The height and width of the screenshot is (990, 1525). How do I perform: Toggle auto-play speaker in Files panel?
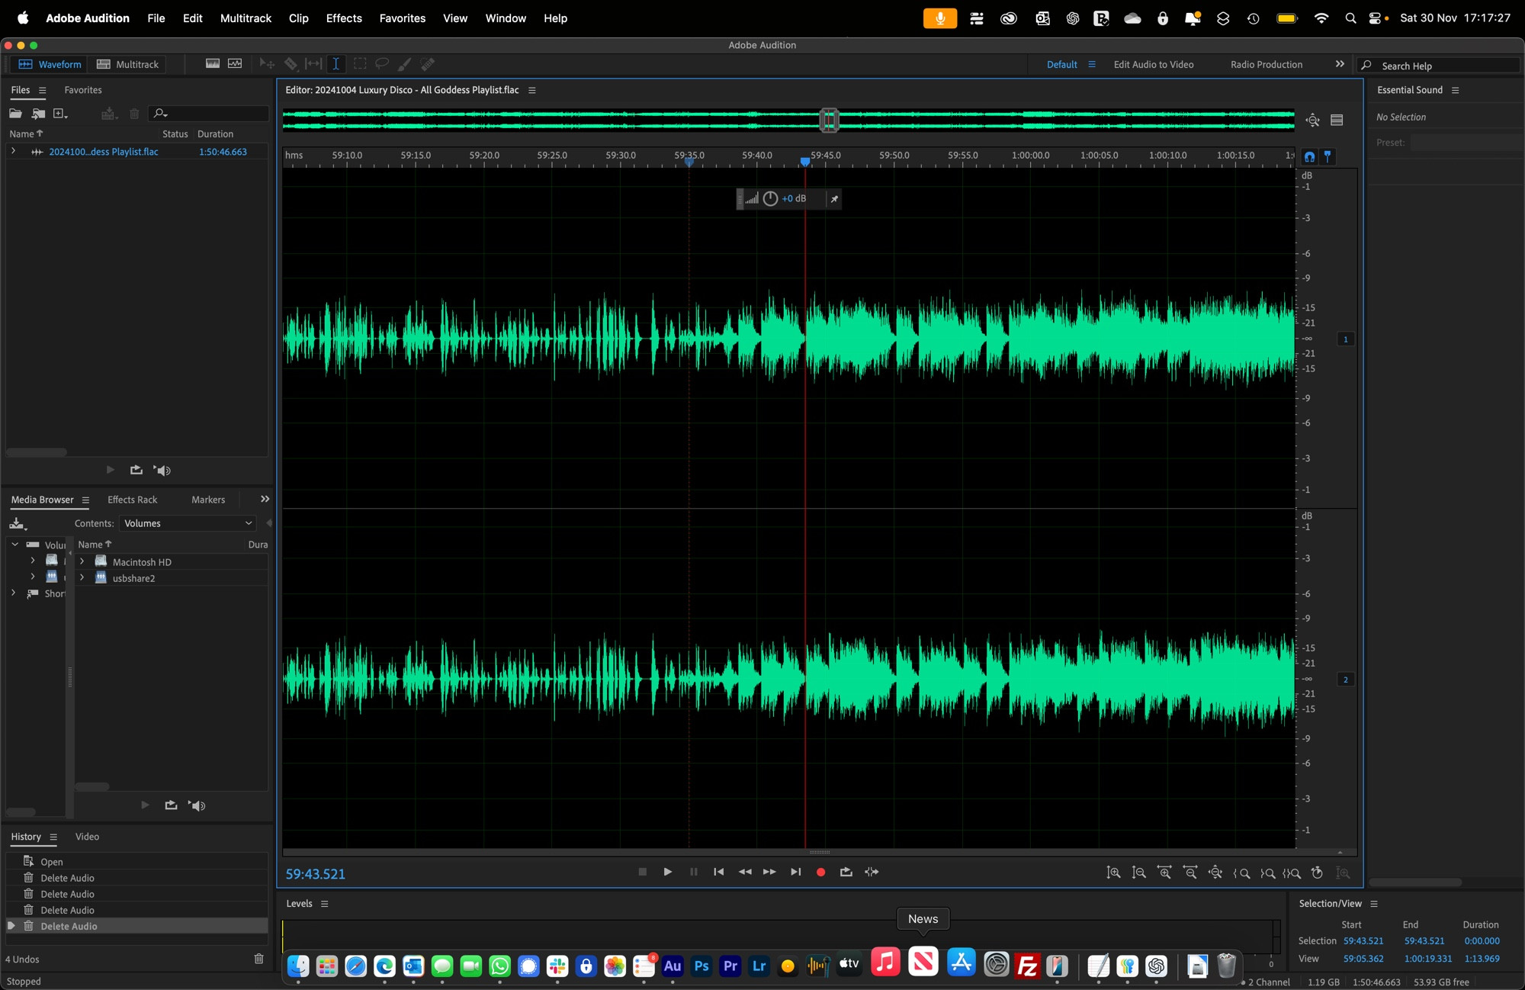pos(162,471)
